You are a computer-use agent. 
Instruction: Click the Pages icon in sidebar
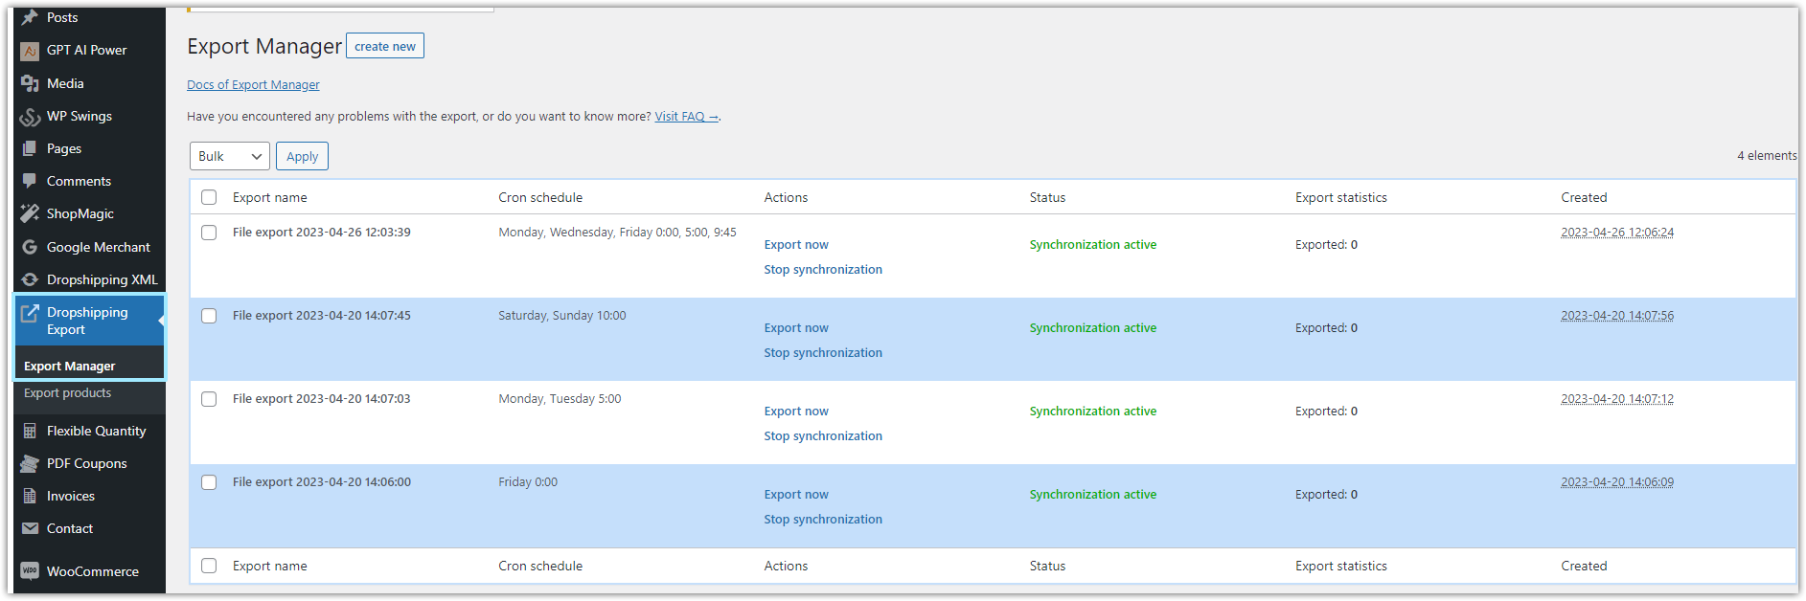(x=30, y=148)
